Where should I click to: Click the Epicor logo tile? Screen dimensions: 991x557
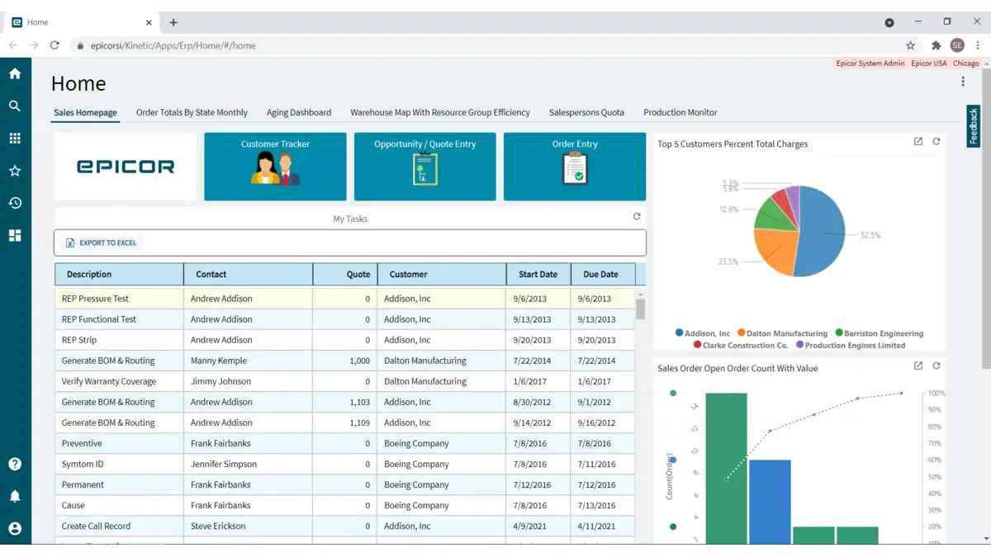(126, 167)
